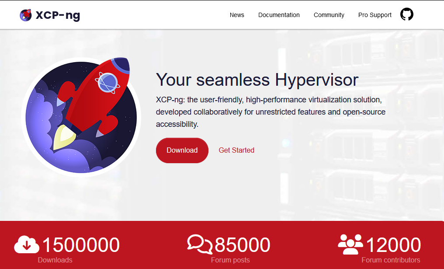Viewport: 444px width, 269px height.
Task: Select Pro Support in the navigation
Action: [x=375, y=15]
